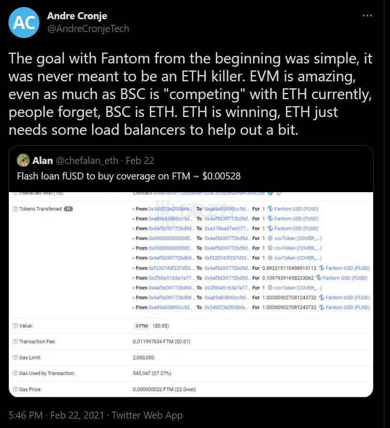390x428 pixels.
Task: Click the help icon next to Value
Action: point(15,326)
